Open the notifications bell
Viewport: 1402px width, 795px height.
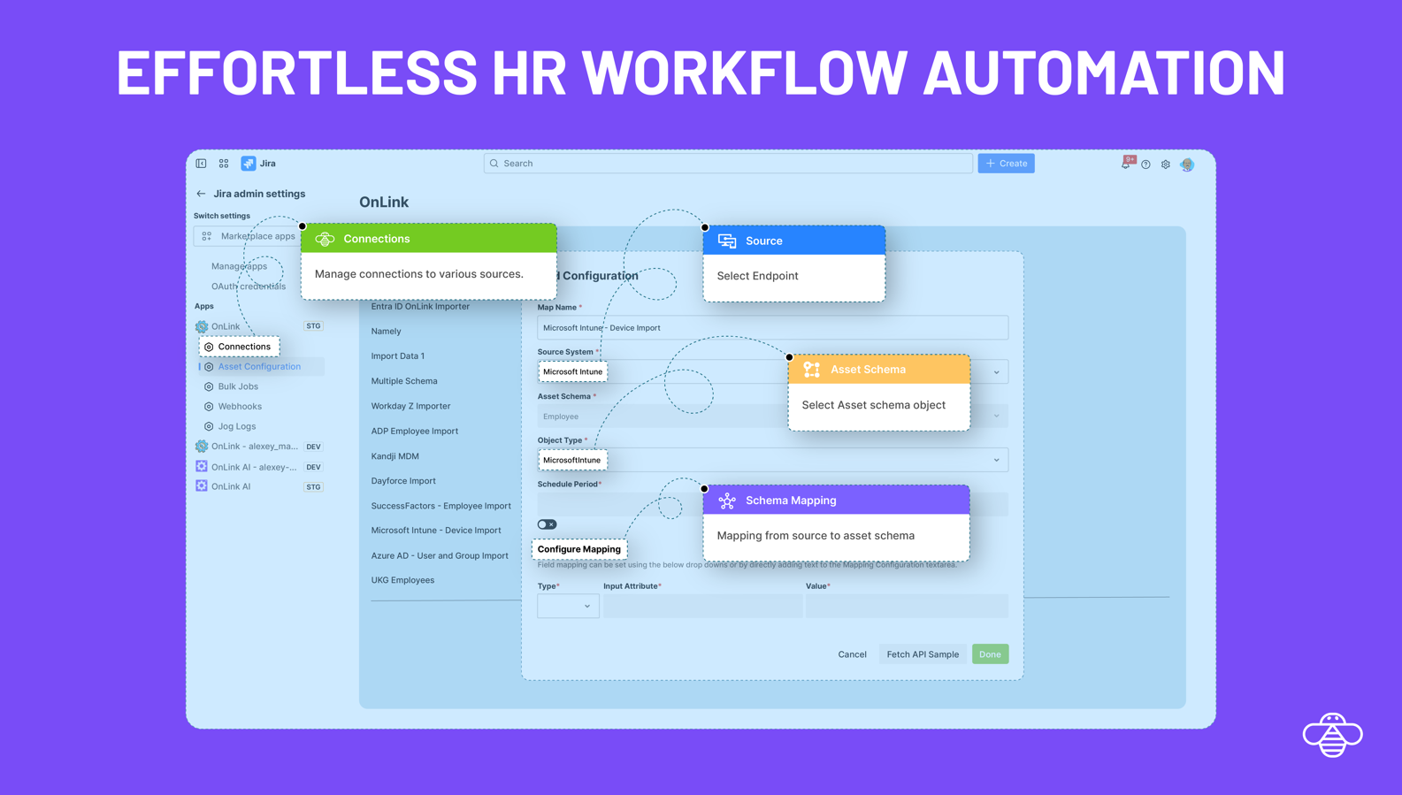tap(1126, 164)
